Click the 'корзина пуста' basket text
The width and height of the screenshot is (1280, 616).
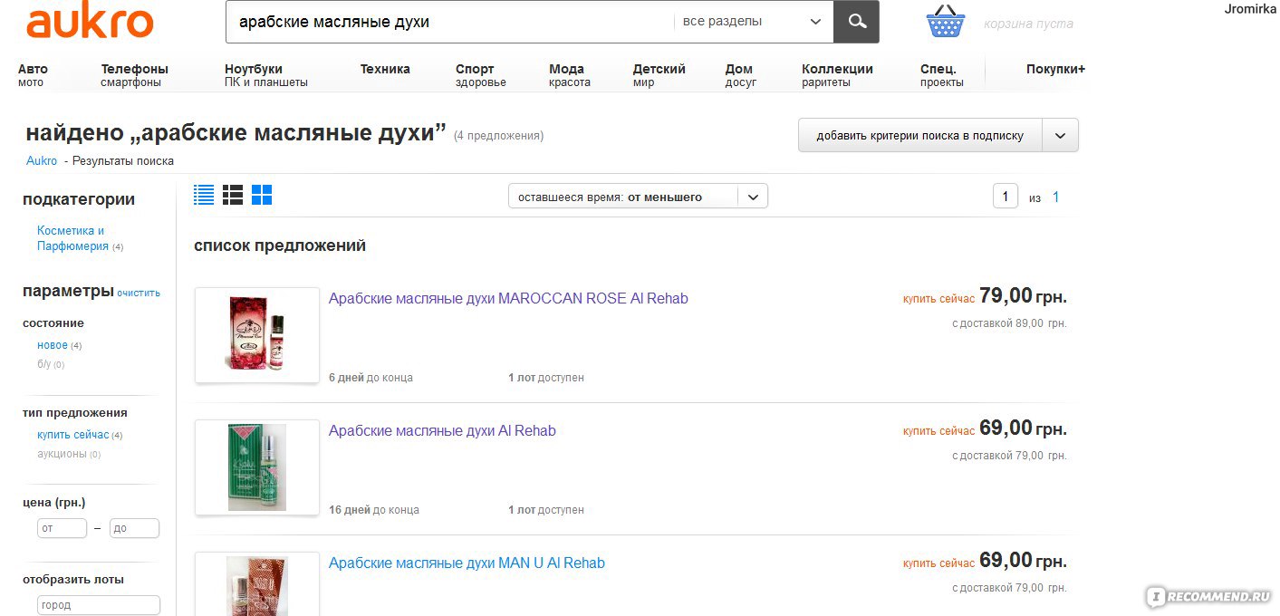click(x=1028, y=24)
